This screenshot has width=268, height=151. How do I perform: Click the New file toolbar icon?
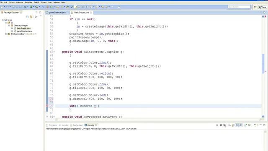click(2, 7)
